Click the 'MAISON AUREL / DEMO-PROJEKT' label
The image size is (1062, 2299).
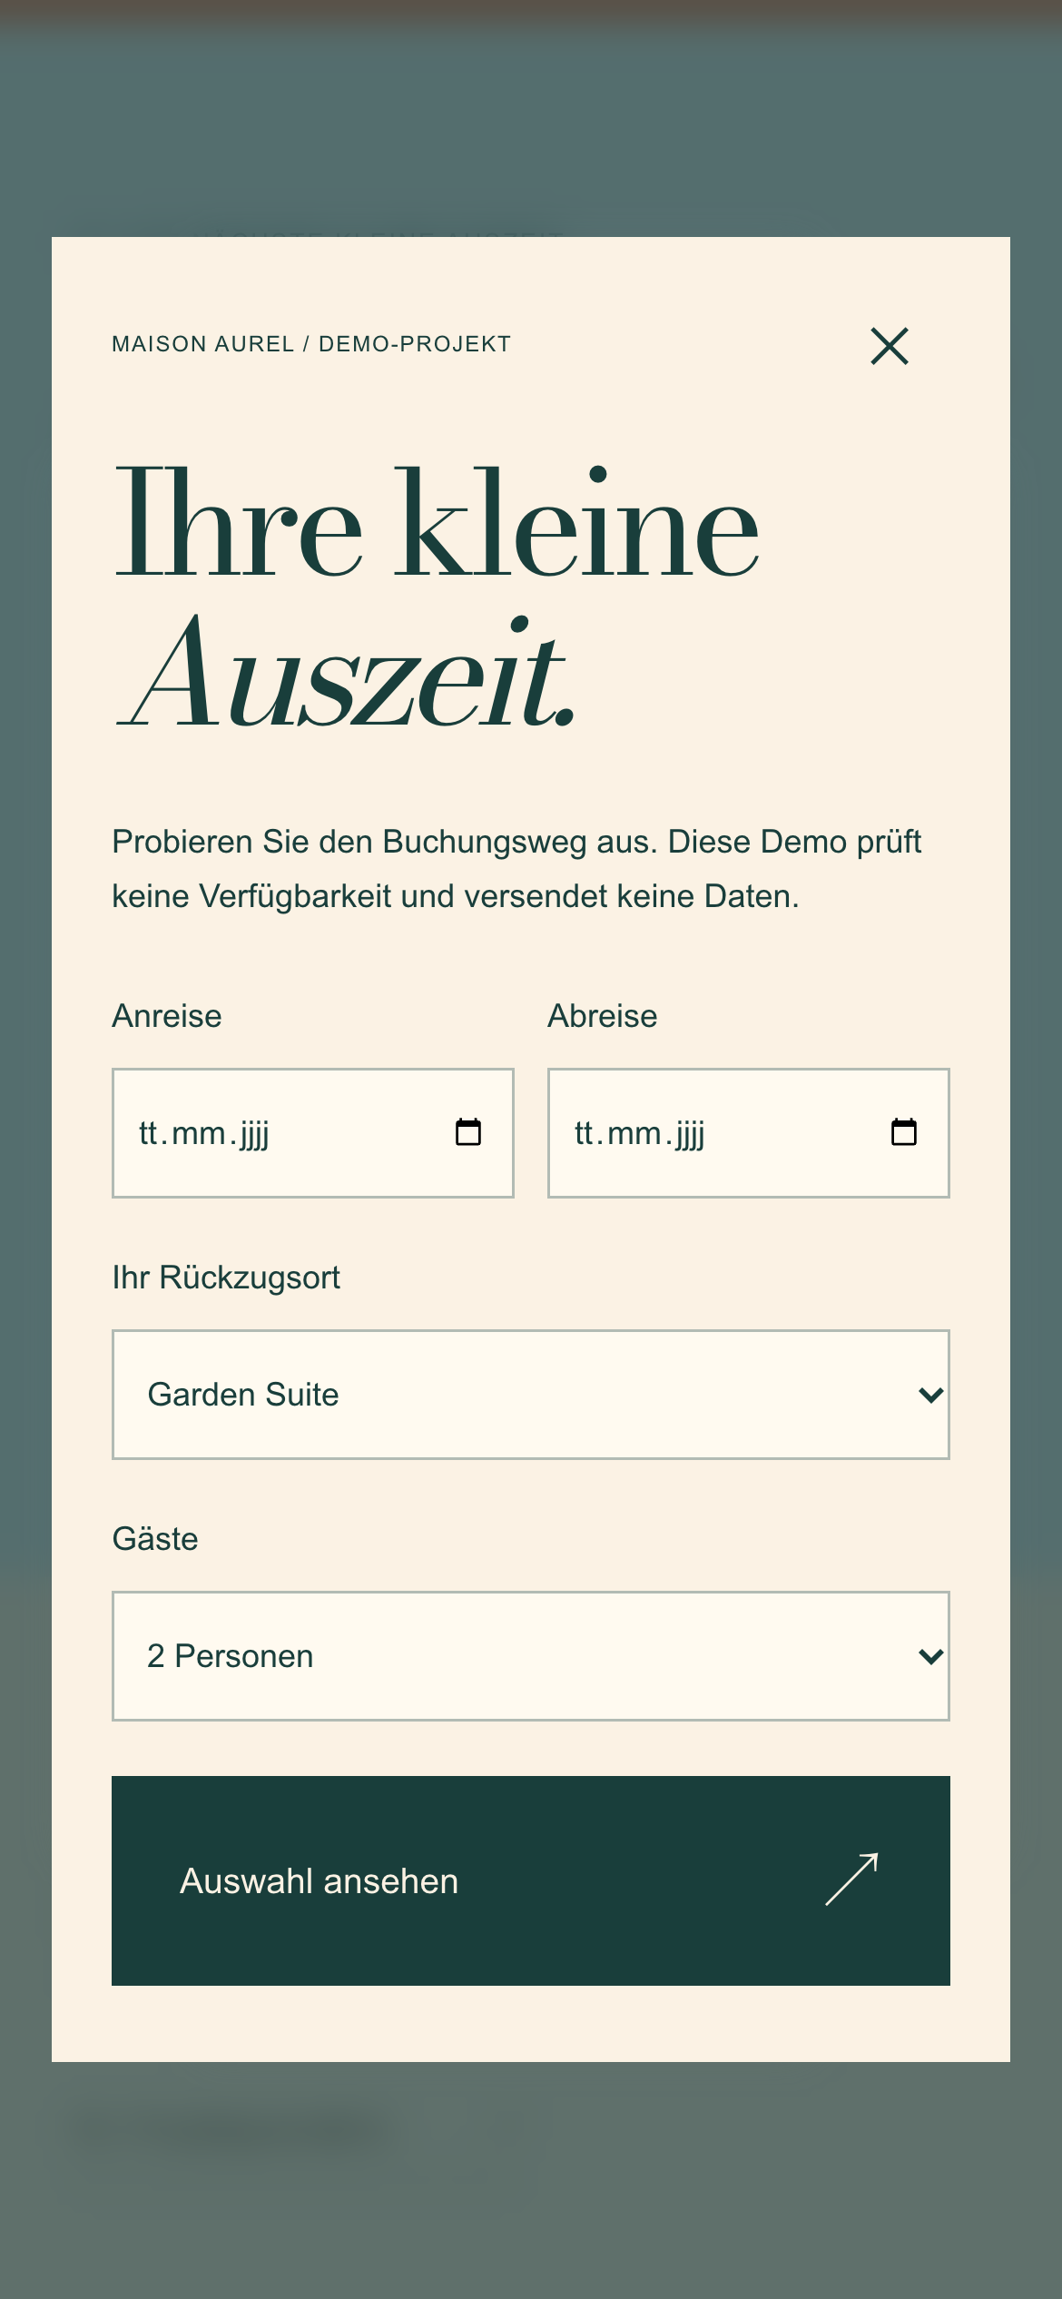pyautogui.click(x=311, y=344)
